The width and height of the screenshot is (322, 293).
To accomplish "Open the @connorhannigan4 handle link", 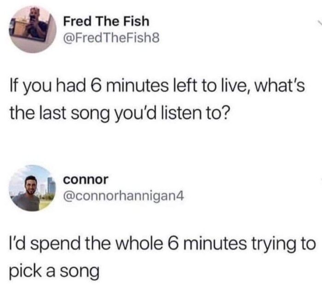I will point(124,197).
